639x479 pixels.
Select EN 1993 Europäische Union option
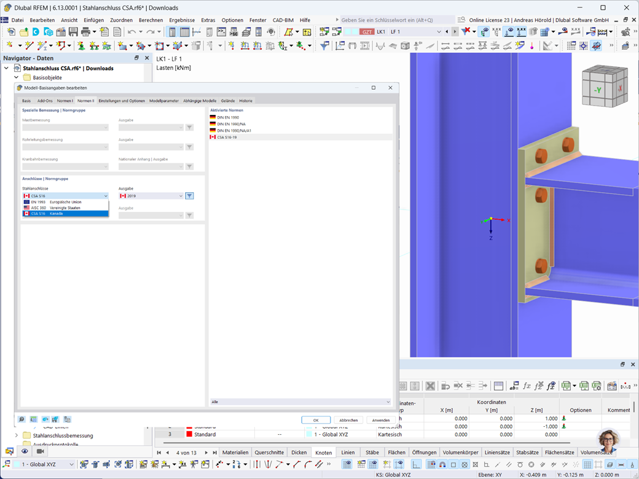click(x=66, y=202)
